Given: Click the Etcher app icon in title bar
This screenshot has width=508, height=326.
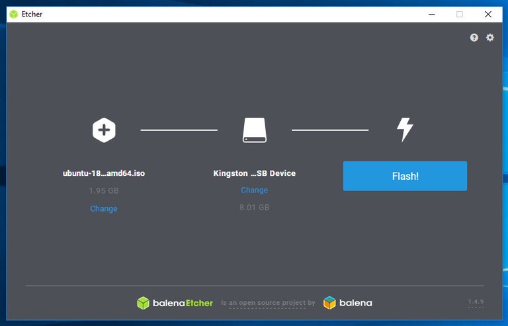Looking at the screenshot, I should [x=14, y=14].
